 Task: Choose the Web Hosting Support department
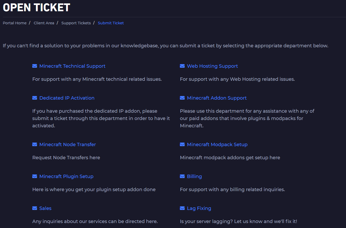coord(212,66)
